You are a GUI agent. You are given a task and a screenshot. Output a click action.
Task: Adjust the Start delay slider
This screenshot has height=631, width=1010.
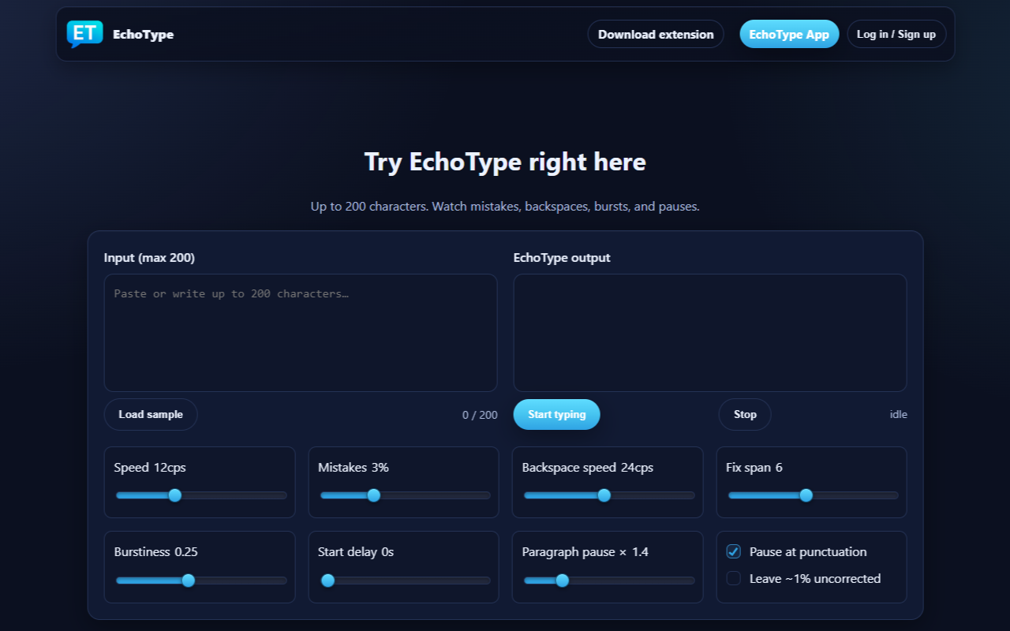point(405,581)
